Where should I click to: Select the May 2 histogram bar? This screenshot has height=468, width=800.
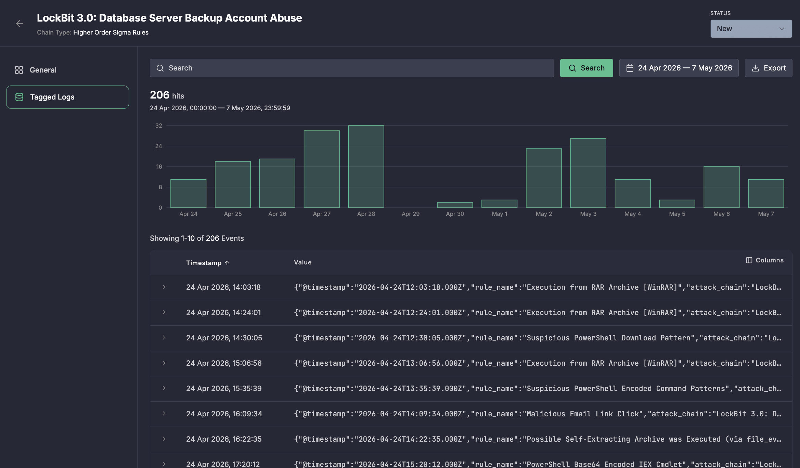tap(544, 178)
